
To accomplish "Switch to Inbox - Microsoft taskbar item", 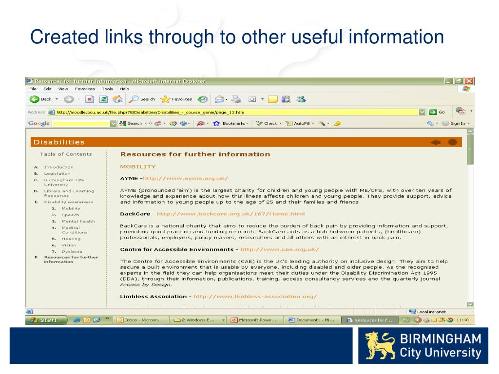I will point(141,320).
